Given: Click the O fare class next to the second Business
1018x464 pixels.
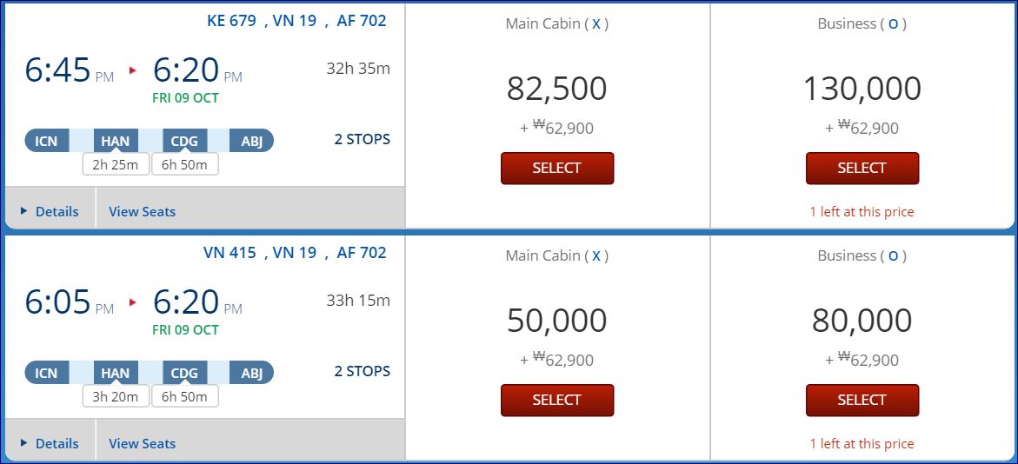Looking at the screenshot, I should 893,256.
